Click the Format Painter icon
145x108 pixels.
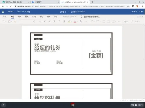[15, 21]
